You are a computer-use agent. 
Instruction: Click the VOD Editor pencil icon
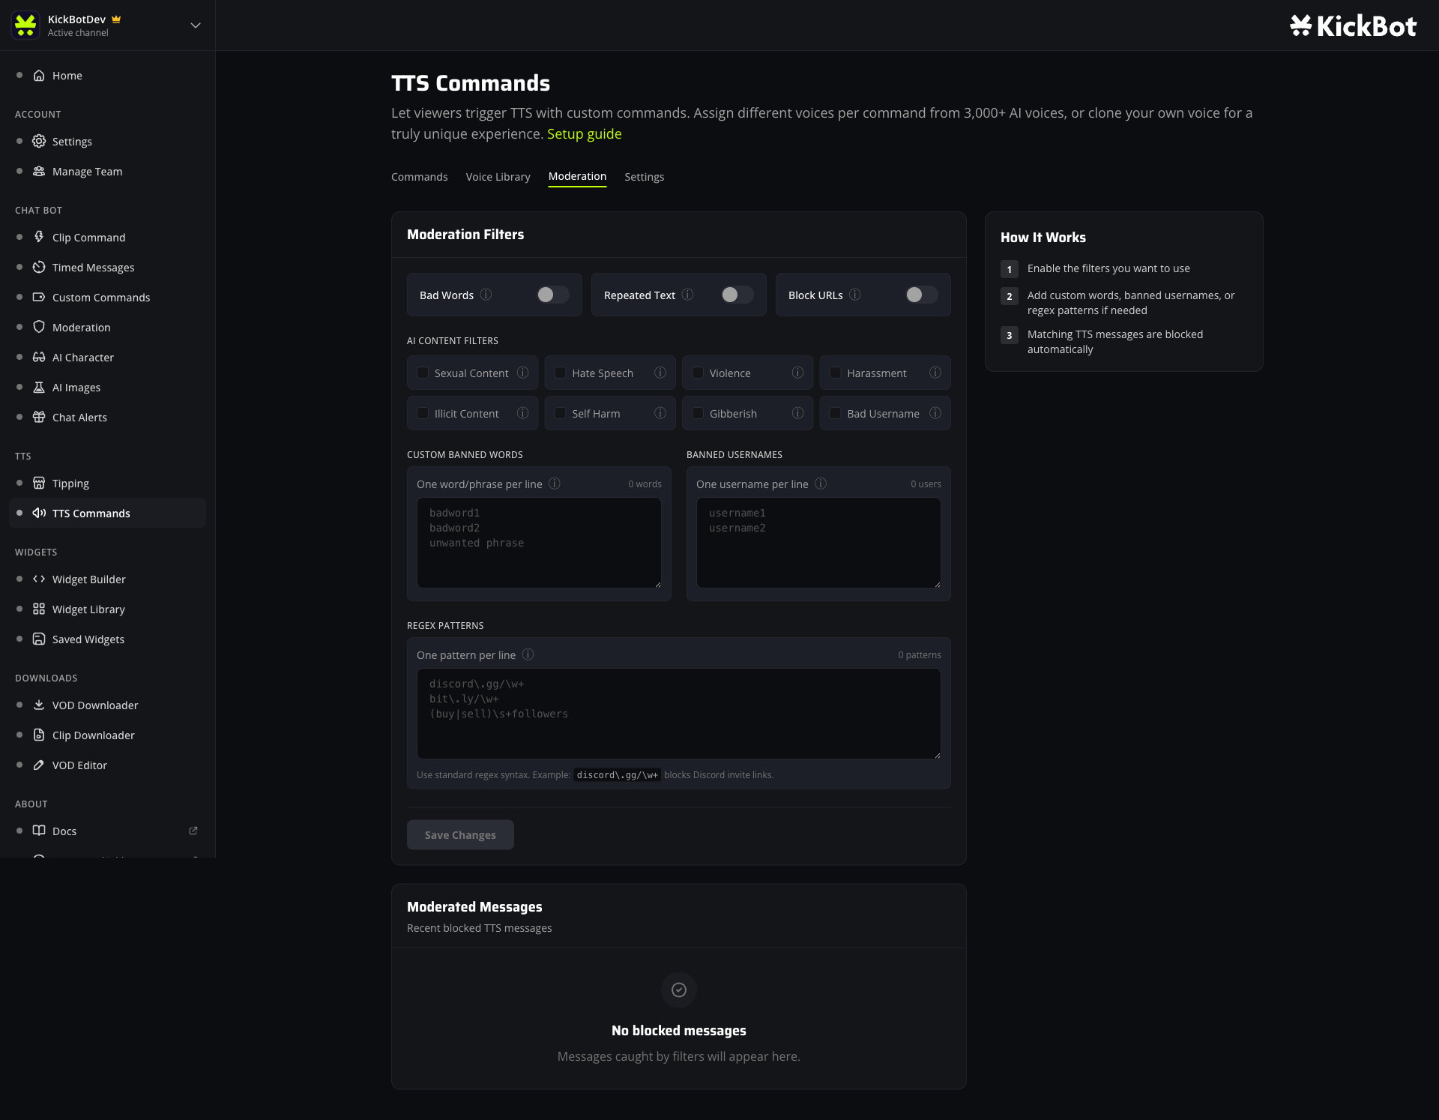pos(39,765)
